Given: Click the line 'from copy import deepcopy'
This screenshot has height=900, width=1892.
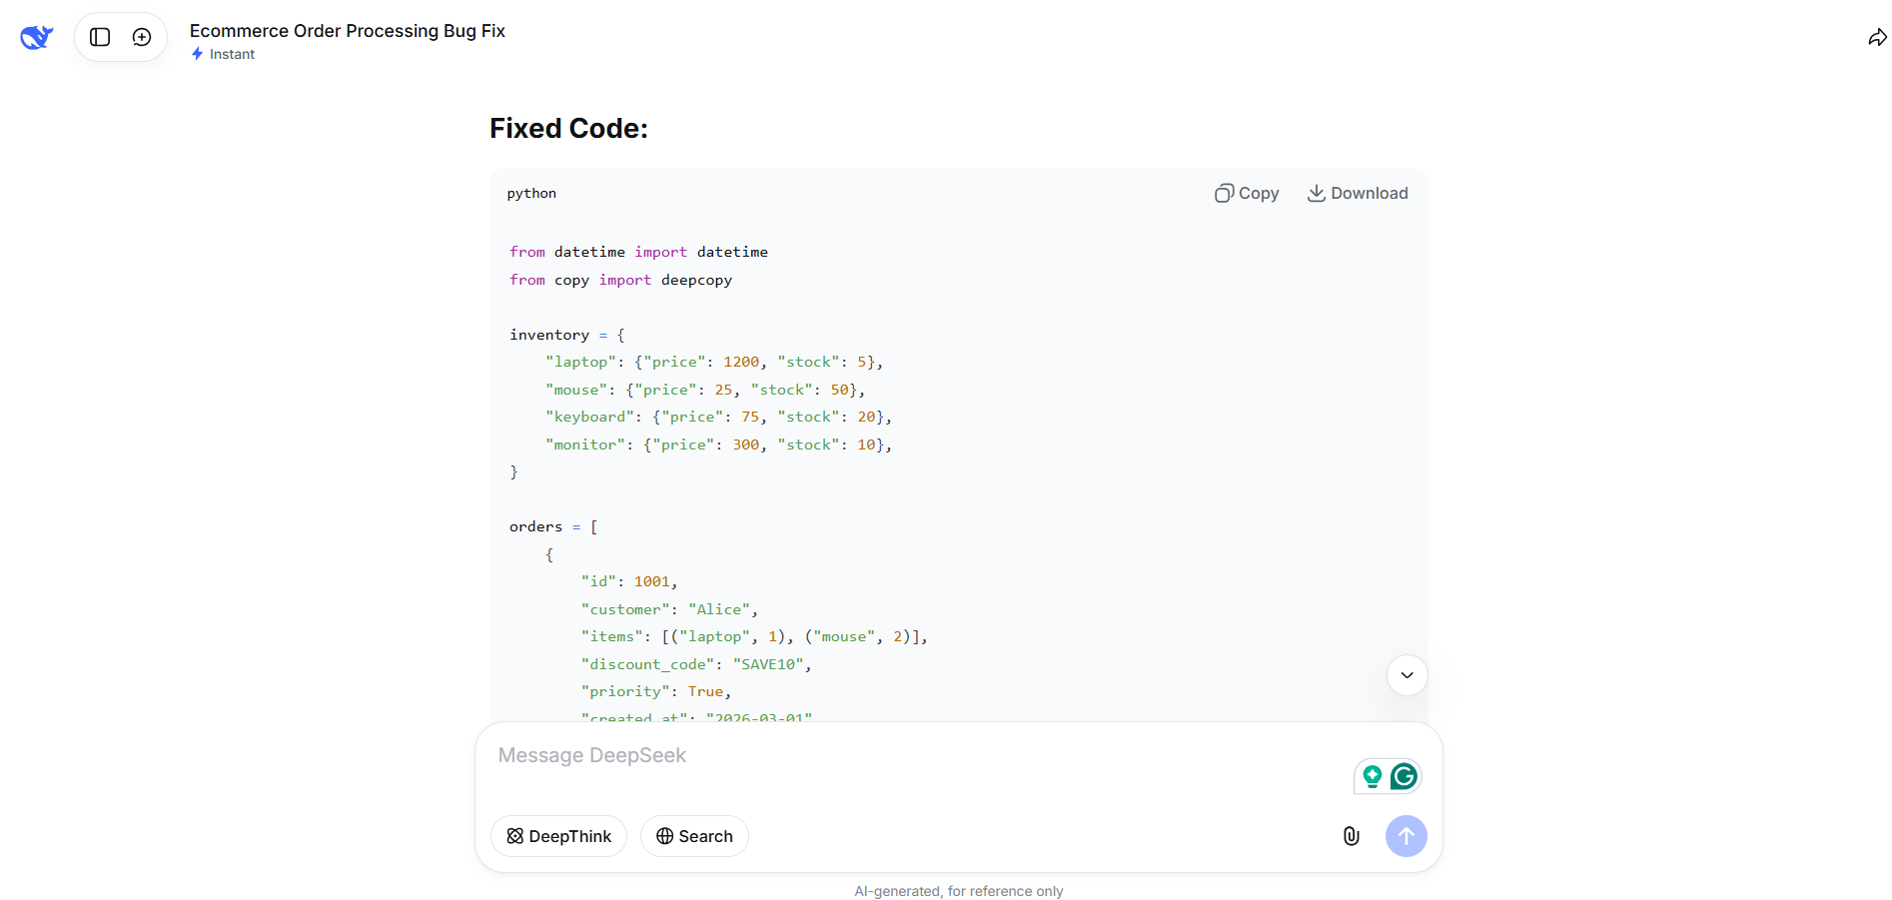Looking at the screenshot, I should [620, 280].
